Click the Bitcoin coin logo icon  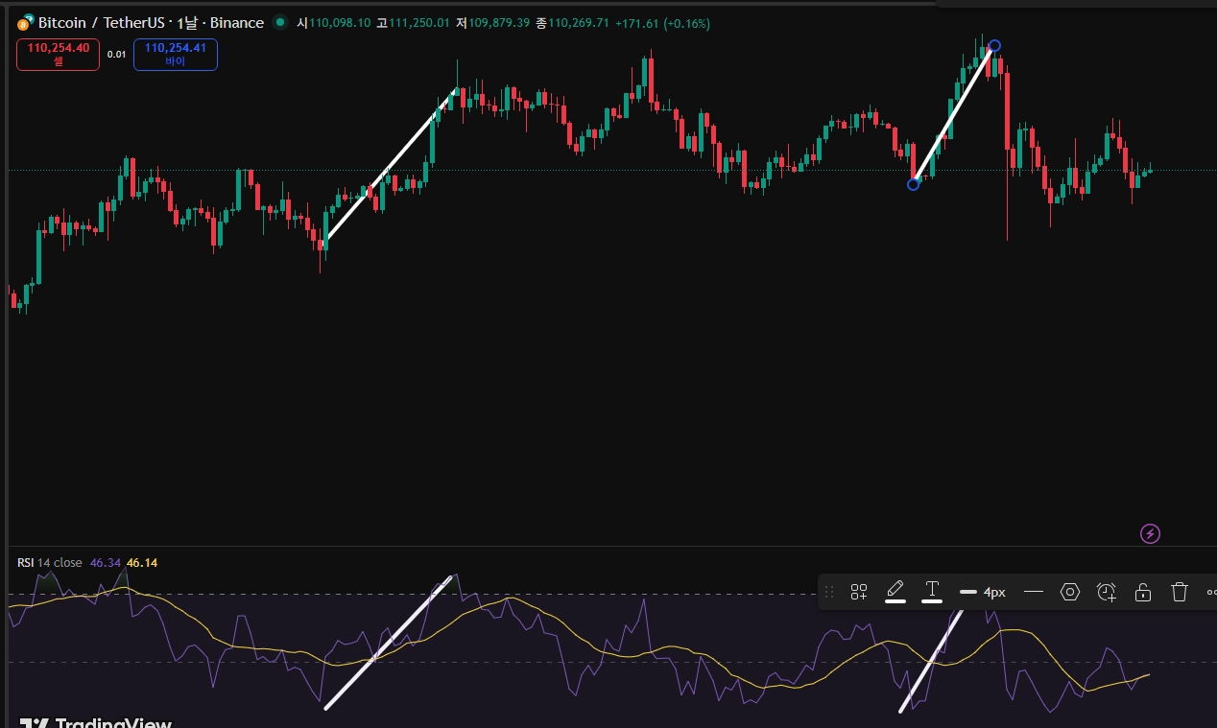coord(24,23)
